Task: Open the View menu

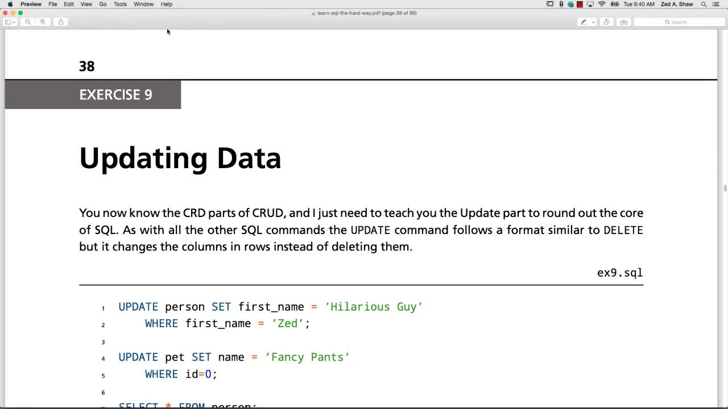Action: (86, 4)
